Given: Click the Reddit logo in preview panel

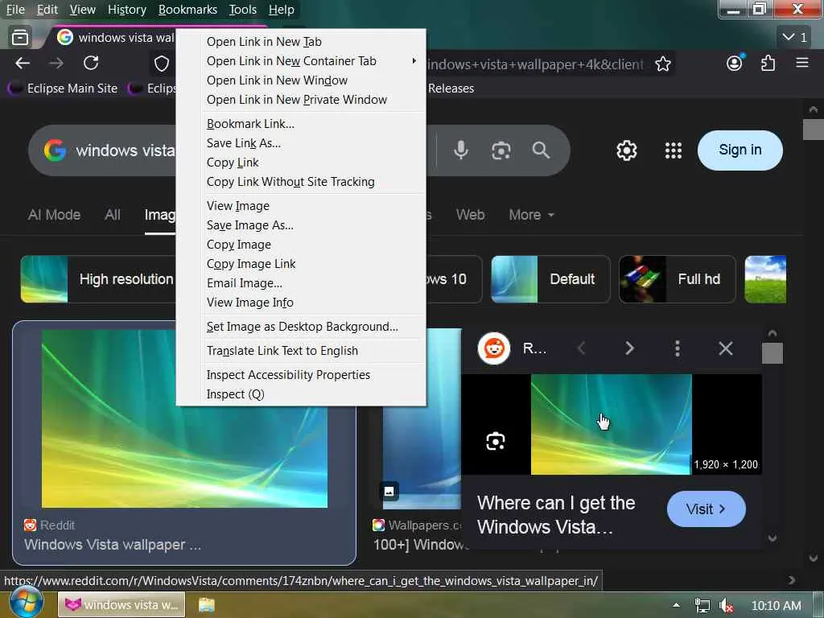Looking at the screenshot, I should point(494,348).
